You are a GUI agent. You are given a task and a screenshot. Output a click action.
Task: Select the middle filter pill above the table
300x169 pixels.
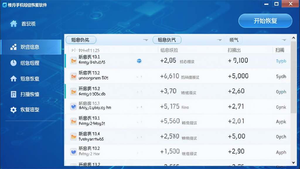tap(167, 40)
